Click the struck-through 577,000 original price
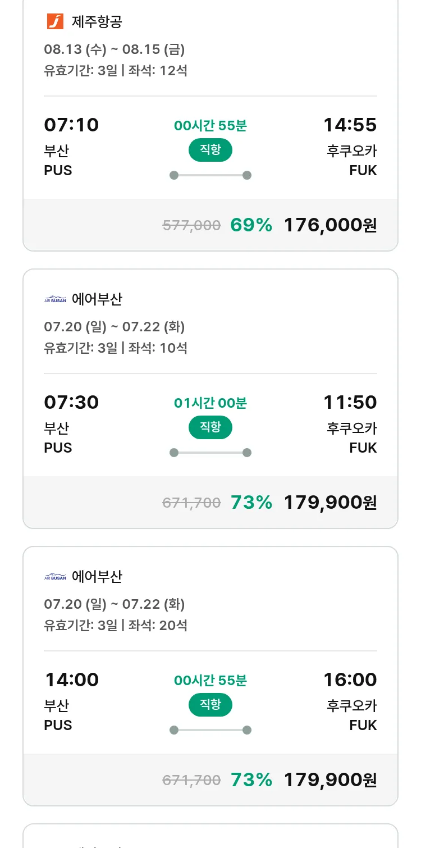The height and width of the screenshot is (848, 421). pos(191,226)
